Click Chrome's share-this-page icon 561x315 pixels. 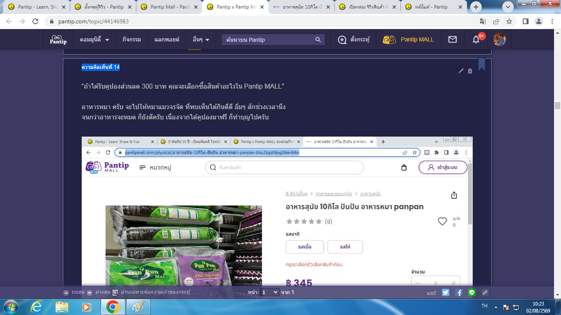point(496,21)
